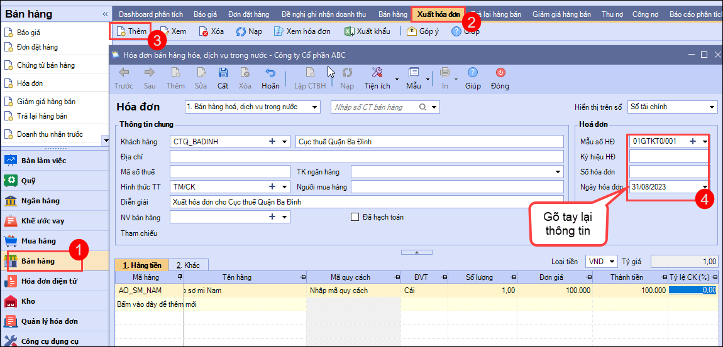Click the add-new row Bấm vào đây để thêm mới
Screen dimensions: 723x347
tap(157, 304)
